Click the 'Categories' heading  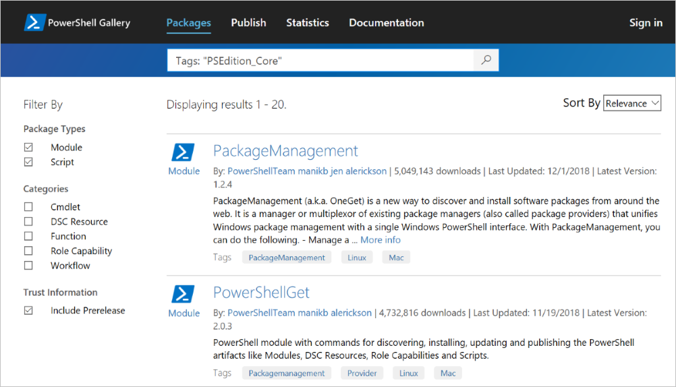[46, 189]
